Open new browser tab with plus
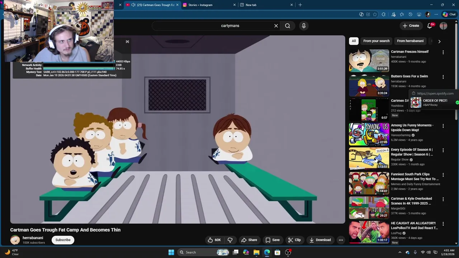 300,5
